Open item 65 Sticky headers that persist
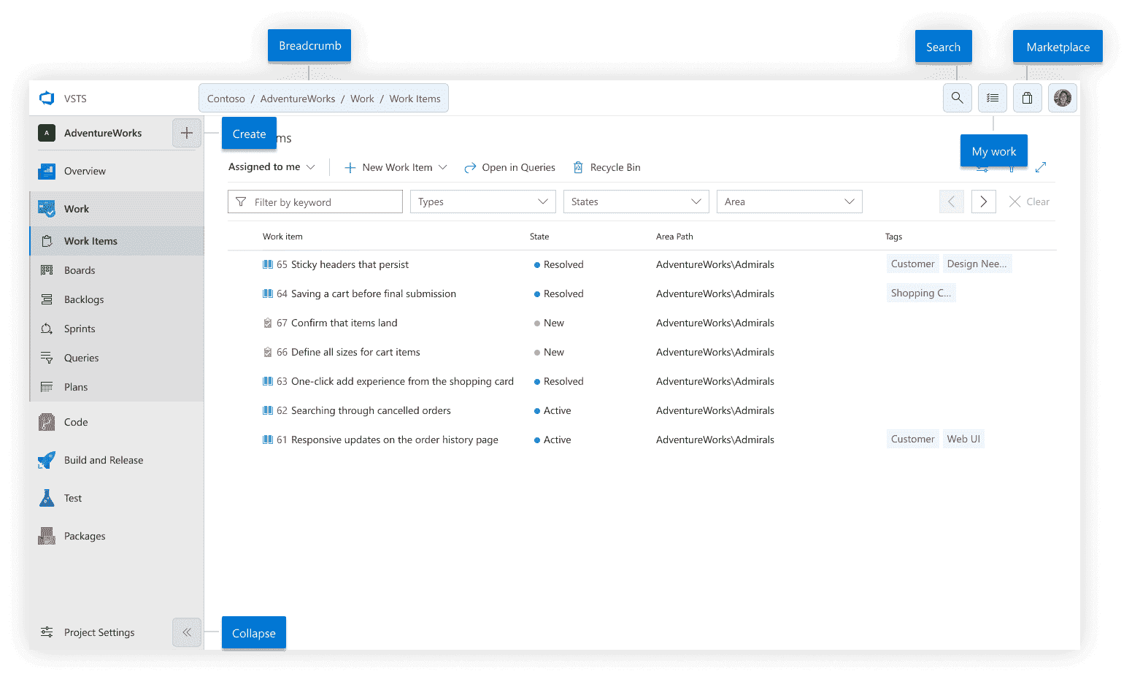Viewport: 1132px width, 679px height. pos(350,264)
